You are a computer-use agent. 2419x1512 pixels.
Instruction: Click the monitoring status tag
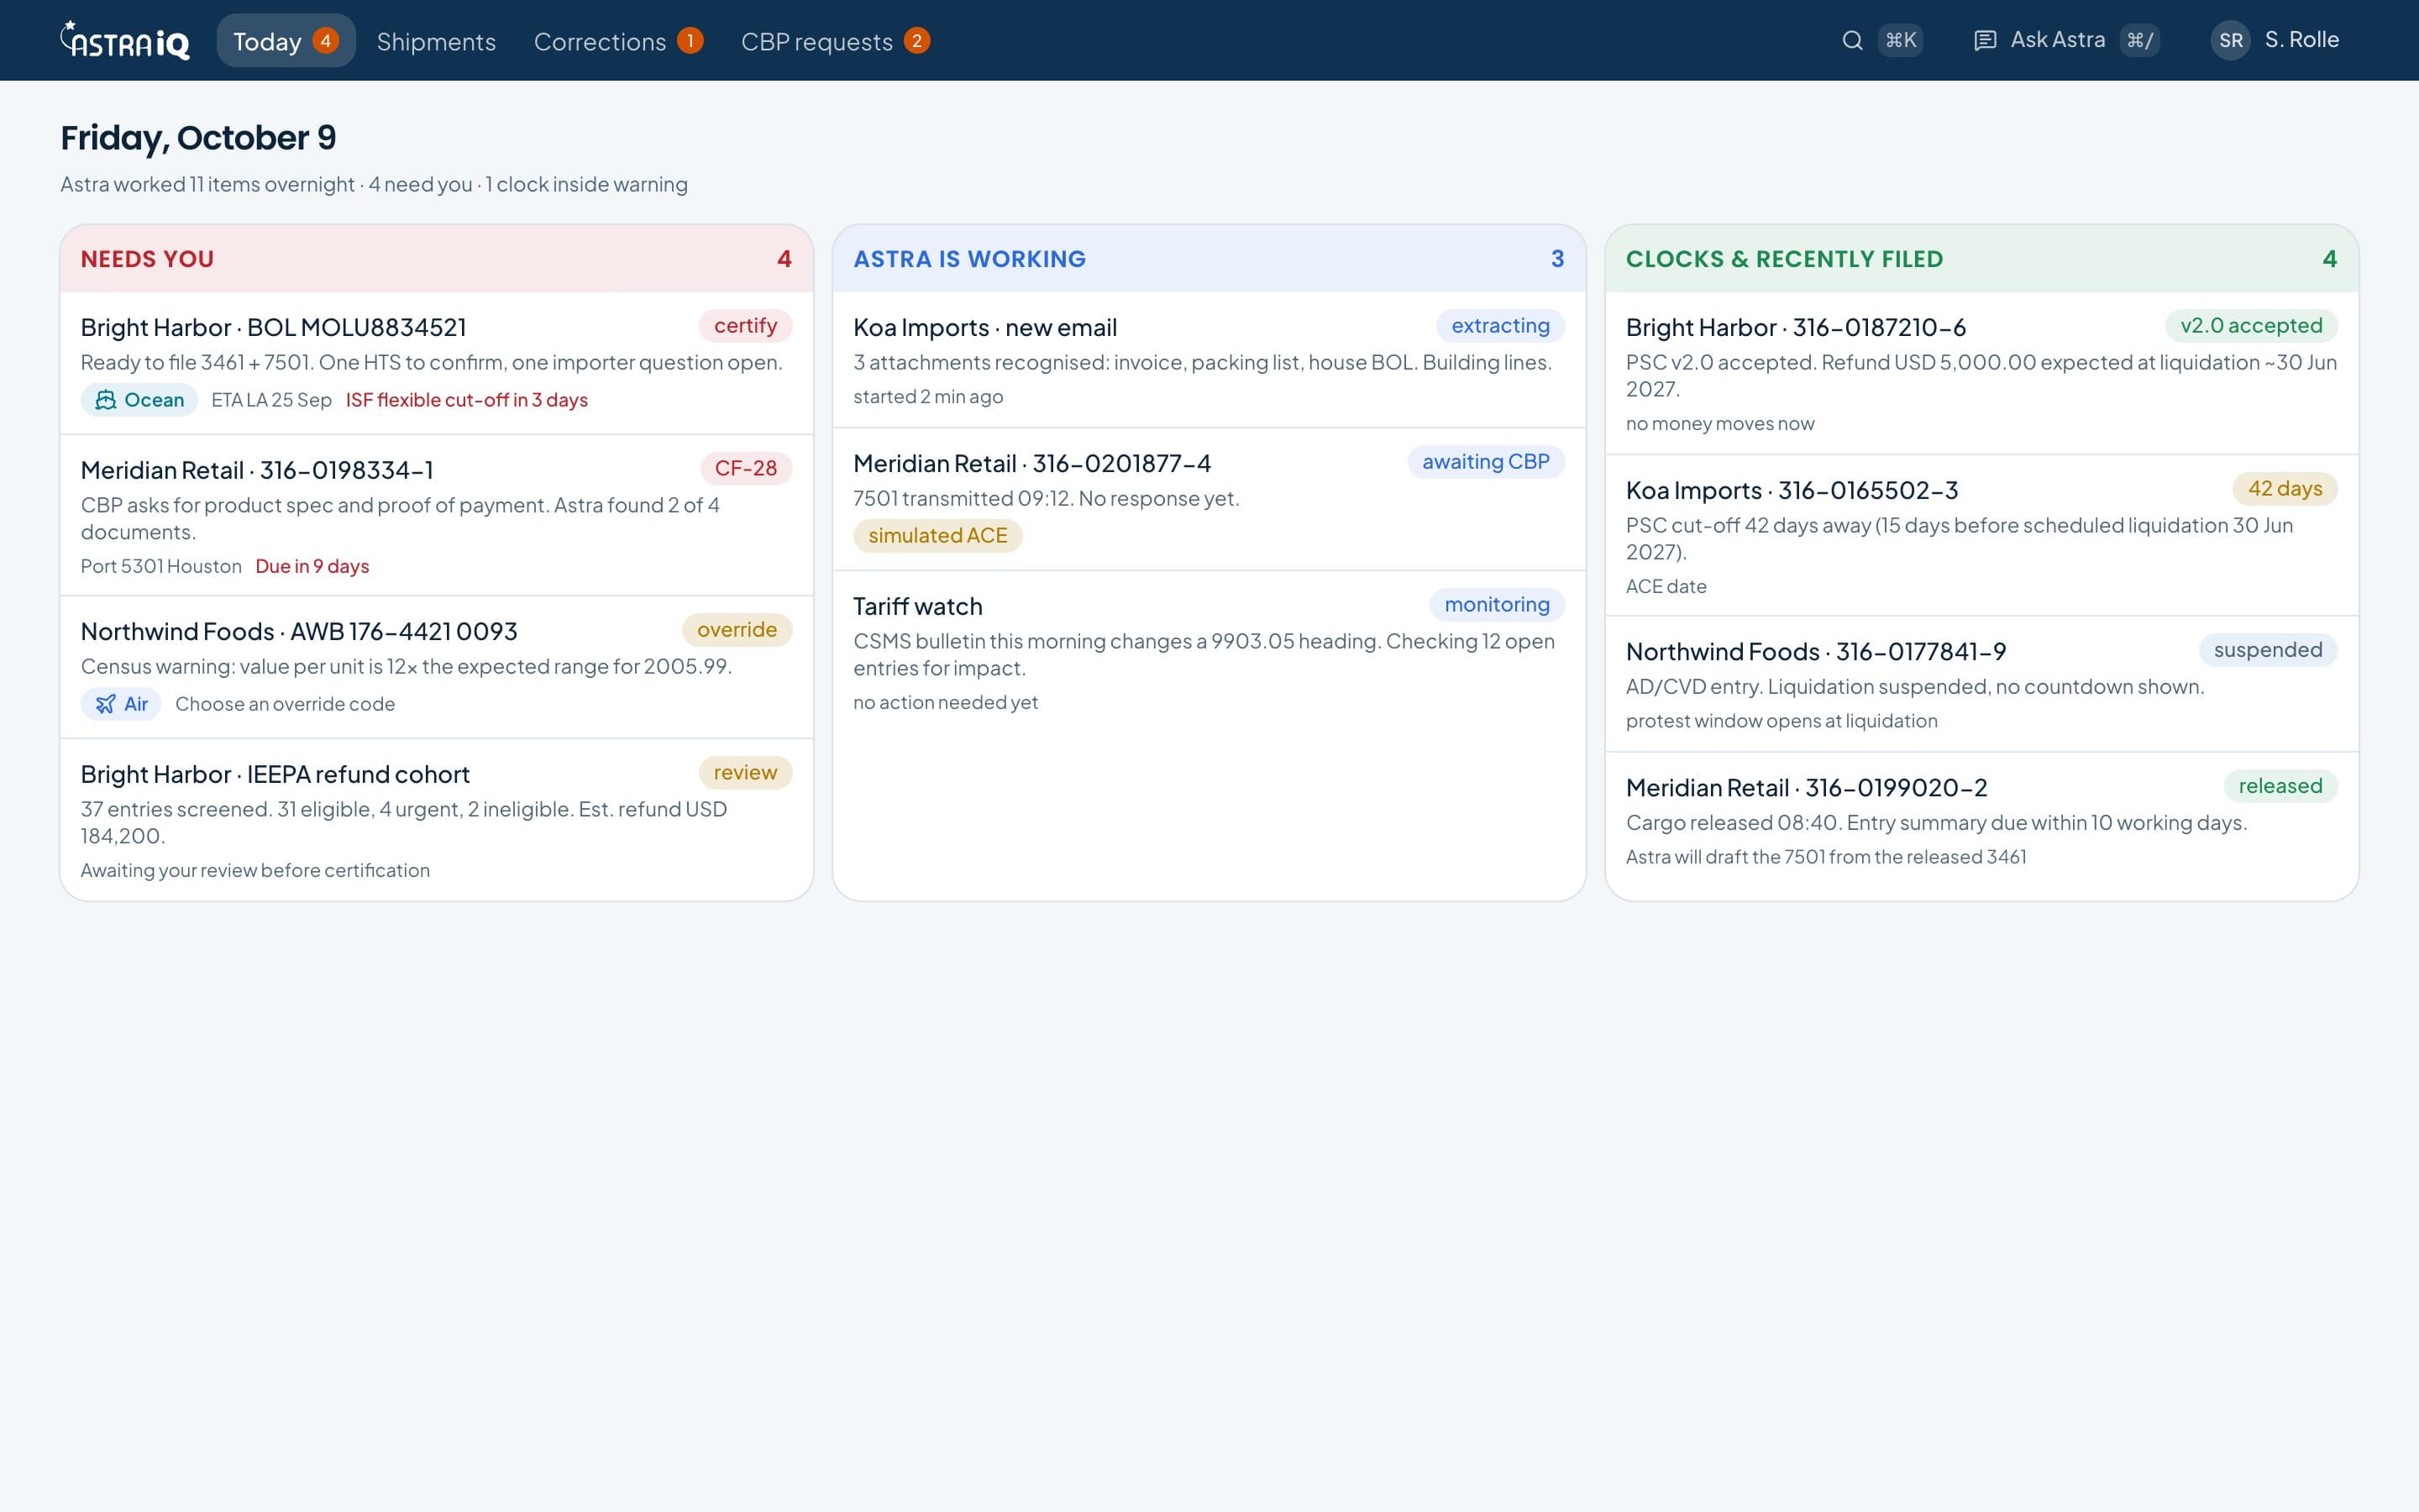[x=1497, y=605]
